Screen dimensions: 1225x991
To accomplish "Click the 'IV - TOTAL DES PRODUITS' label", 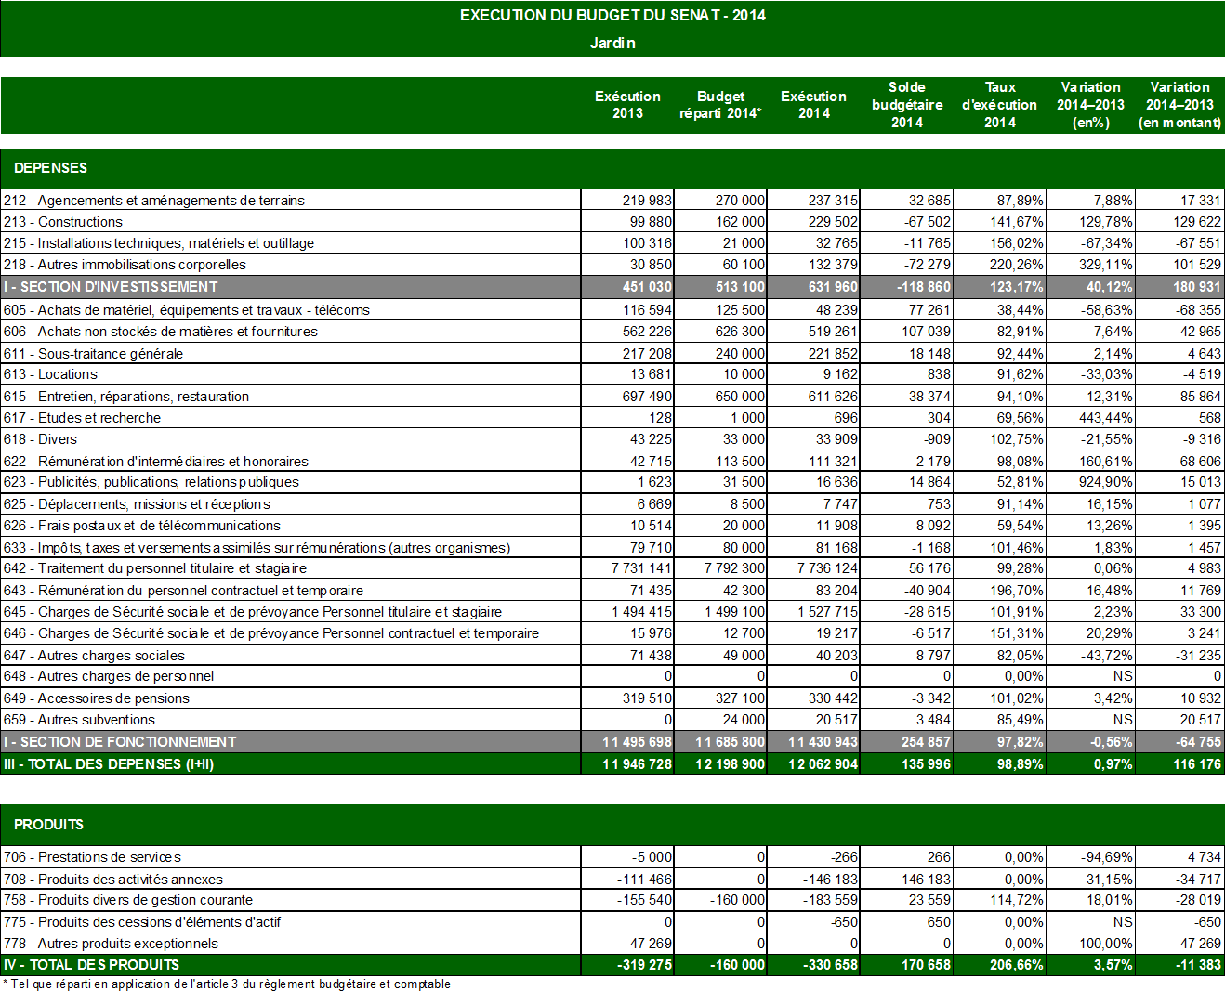I will tap(91, 965).
